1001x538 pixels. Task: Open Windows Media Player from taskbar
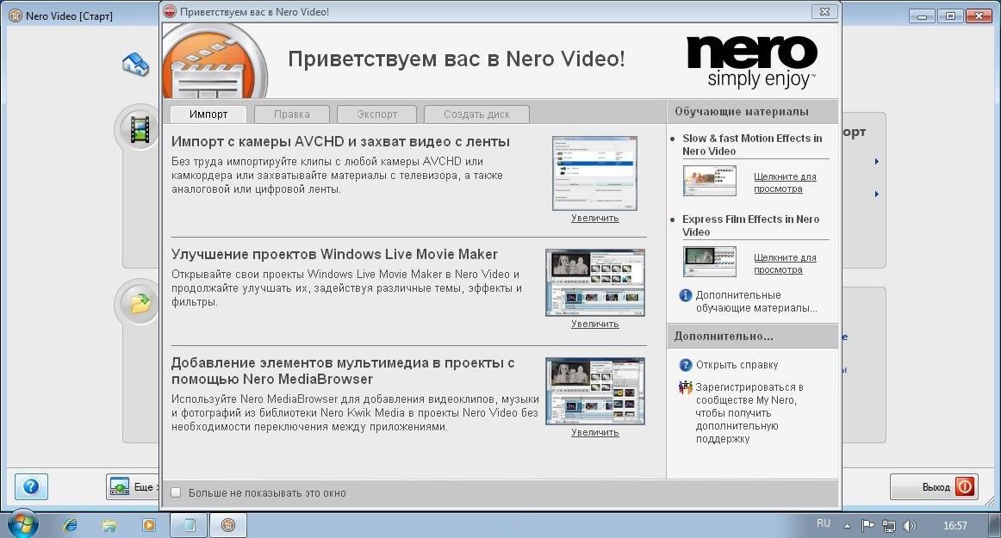(149, 524)
